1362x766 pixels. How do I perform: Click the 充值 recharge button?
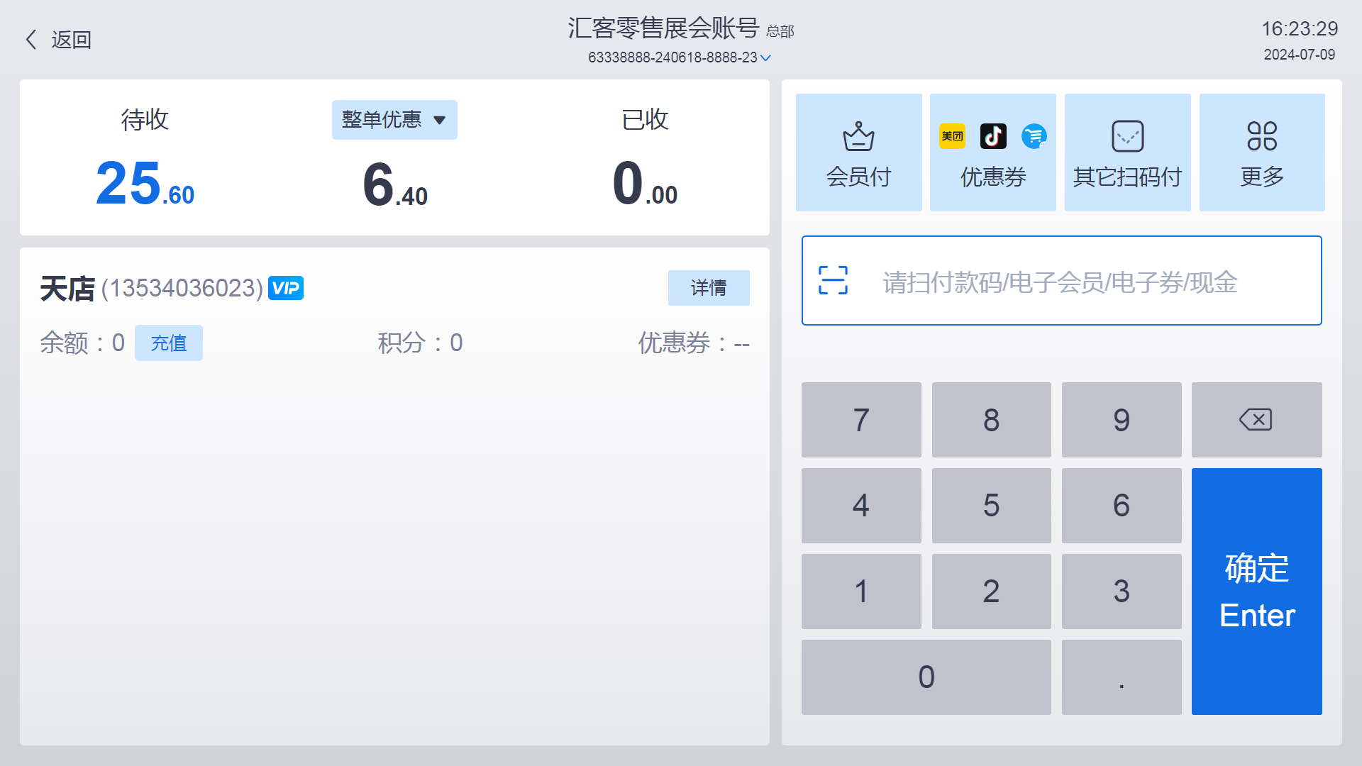pos(167,341)
